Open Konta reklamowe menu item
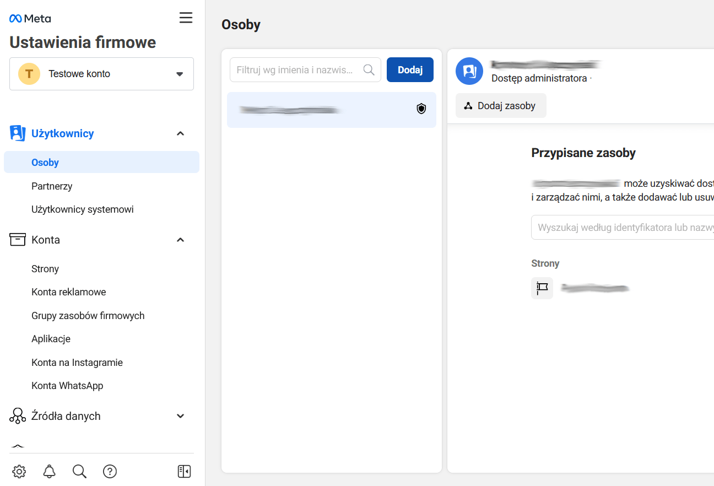The height and width of the screenshot is (486, 714). click(68, 292)
